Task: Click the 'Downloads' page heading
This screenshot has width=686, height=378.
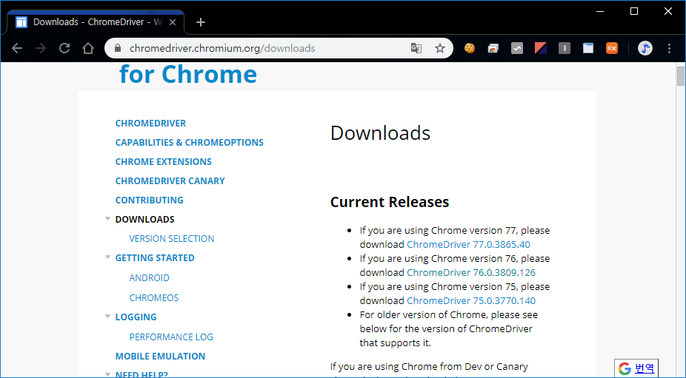Action: point(380,133)
